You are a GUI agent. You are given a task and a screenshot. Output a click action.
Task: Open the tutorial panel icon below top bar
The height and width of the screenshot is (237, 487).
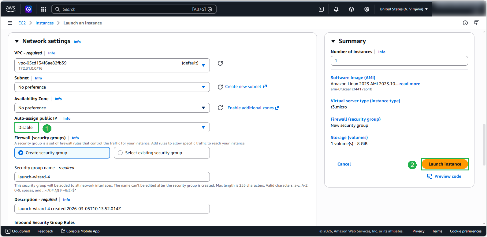click(x=477, y=23)
